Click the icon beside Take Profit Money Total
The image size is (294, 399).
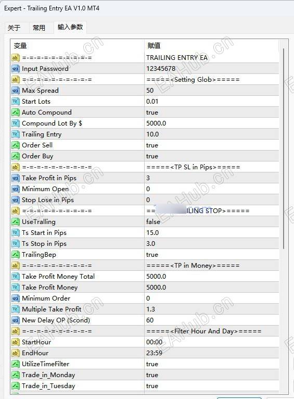tap(16, 277)
